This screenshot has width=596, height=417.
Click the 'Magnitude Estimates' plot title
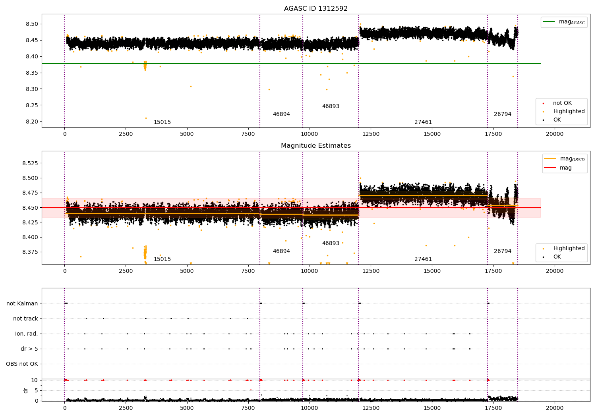click(315, 146)
